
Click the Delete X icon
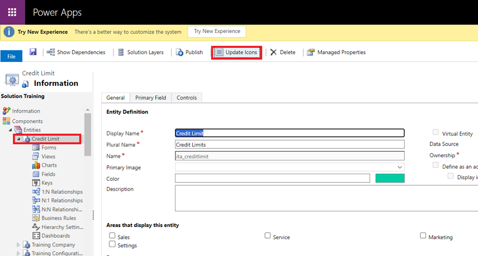pos(274,52)
